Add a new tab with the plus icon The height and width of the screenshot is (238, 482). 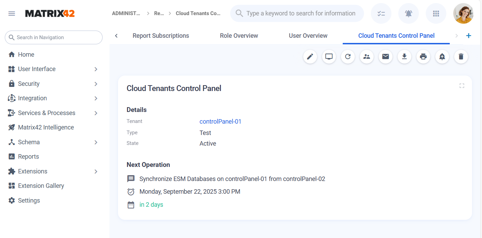(x=469, y=36)
